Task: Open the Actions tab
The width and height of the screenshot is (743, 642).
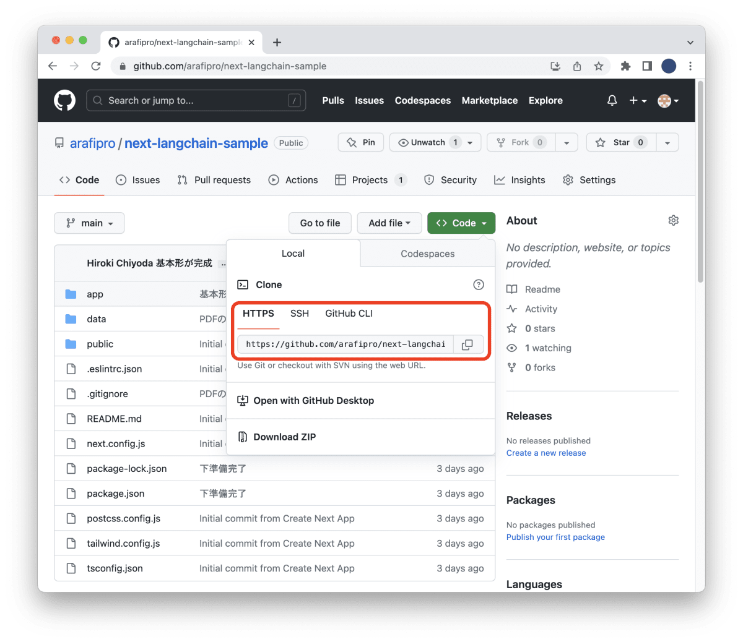Action: pos(293,180)
